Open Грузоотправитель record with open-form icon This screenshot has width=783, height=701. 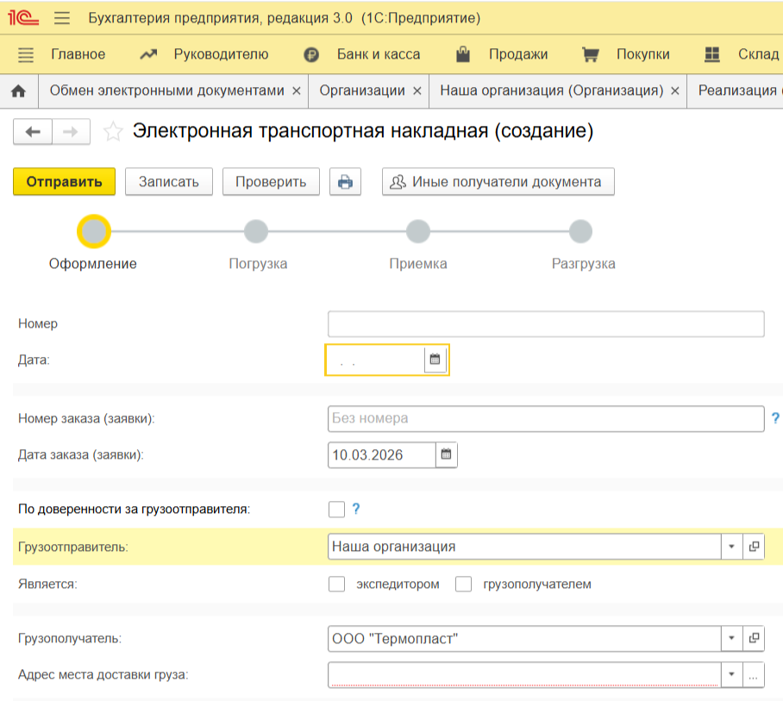tap(753, 546)
